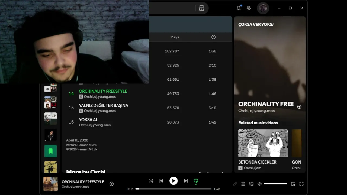Open ÇOKSA VER YOKSA header in right panel

(x=256, y=24)
